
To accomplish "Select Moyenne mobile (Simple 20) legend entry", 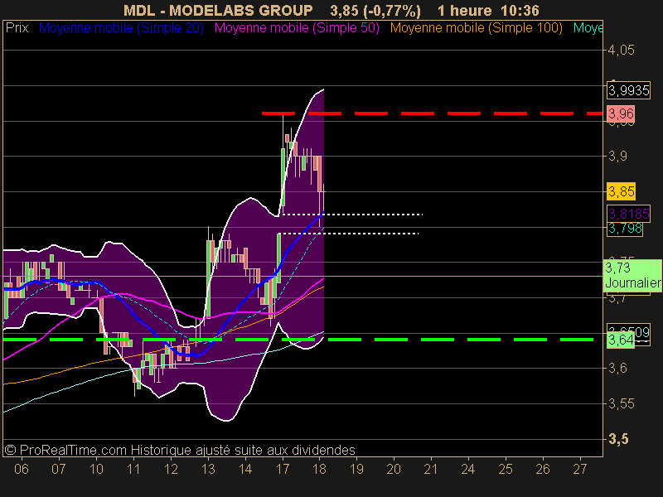I will click(x=121, y=28).
